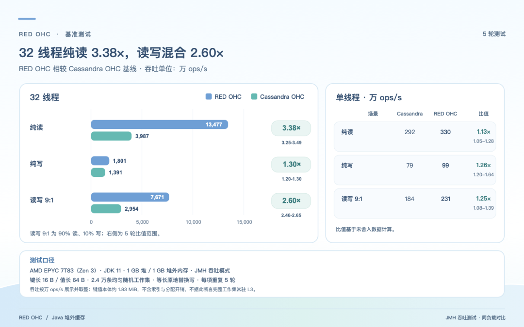
Task: Click the table cell showing 292
Action: pyautogui.click(x=409, y=132)
